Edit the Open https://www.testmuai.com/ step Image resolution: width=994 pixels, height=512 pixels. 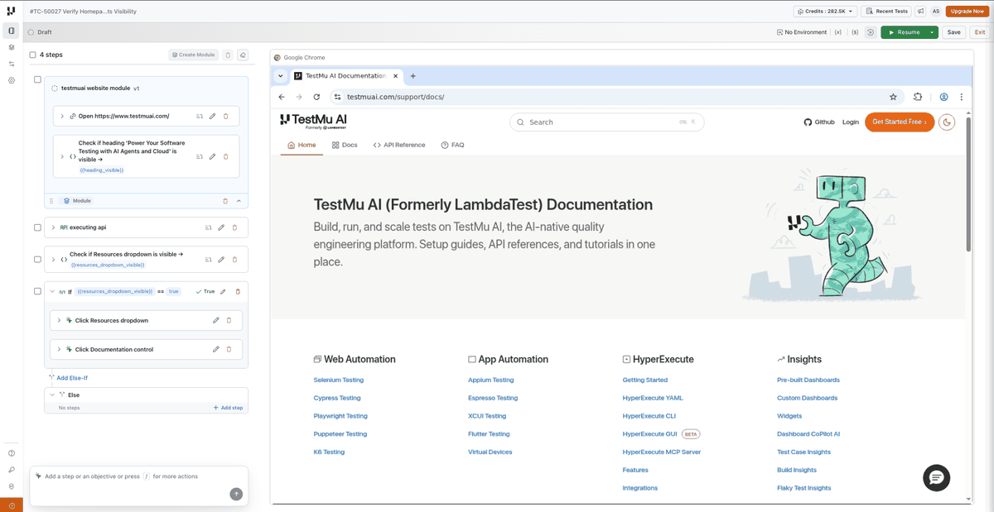tap(212, 117)
